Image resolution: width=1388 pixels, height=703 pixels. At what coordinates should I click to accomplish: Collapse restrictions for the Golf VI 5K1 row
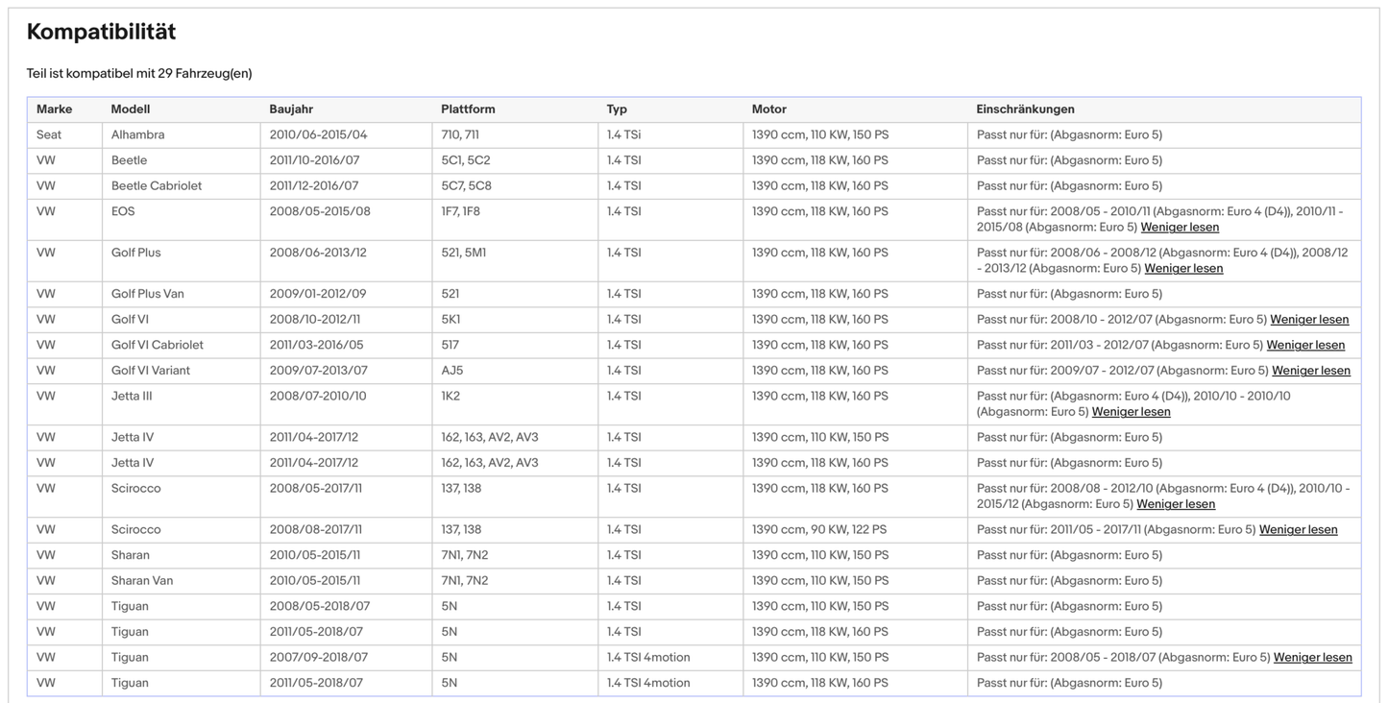pyautogui.click(x=1309, y=320)
